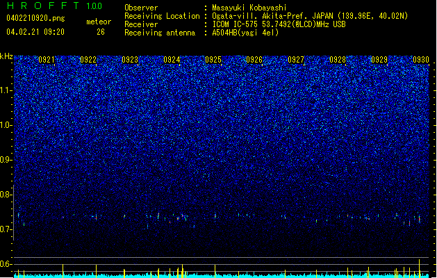
Task: Click observer name Masayuki Kobayashi
Action: coord(249,8)
